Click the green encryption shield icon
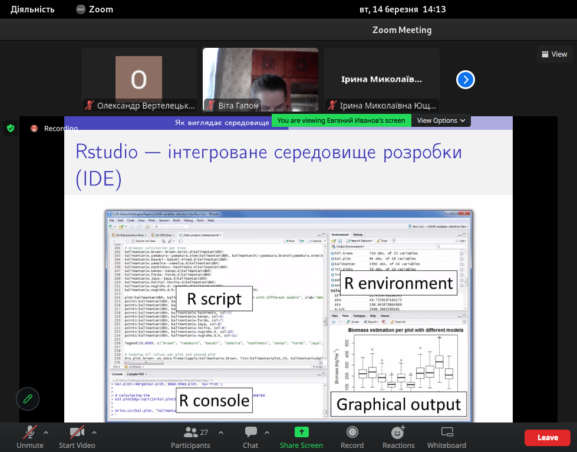This screenshot has height=452, width=577. [x=11, y=128]
